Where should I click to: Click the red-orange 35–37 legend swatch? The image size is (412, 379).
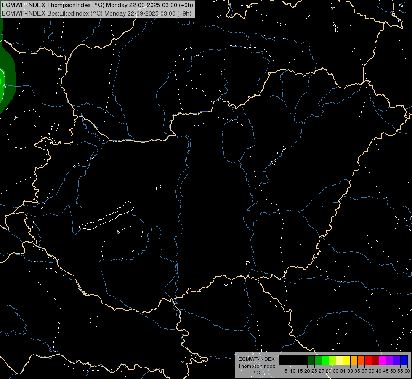(x=361, y=360)
